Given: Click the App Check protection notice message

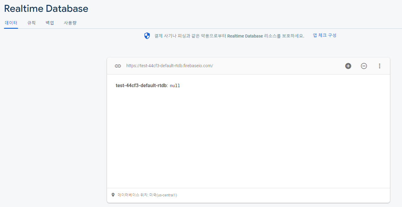Looking at the screenshot, I should point(229,36).
